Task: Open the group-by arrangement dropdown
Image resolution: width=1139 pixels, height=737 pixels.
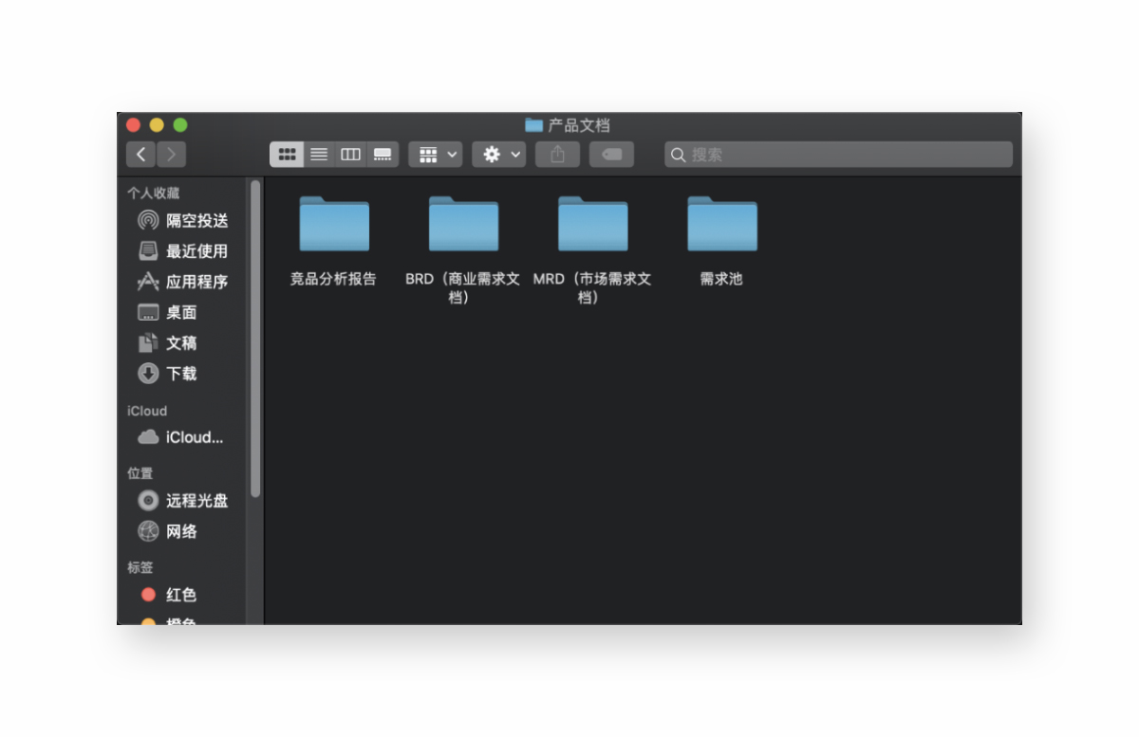Action: pyautogui.click(x=436, y=155)
